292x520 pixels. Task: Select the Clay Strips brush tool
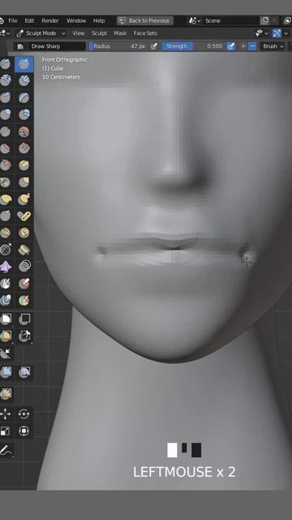pyautogui.click(x=24, y=80)
